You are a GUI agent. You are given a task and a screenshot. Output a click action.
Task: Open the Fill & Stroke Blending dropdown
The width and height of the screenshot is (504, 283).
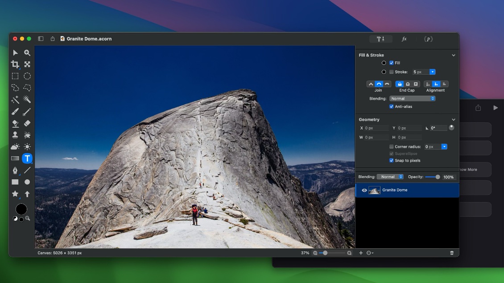(412, 98)
